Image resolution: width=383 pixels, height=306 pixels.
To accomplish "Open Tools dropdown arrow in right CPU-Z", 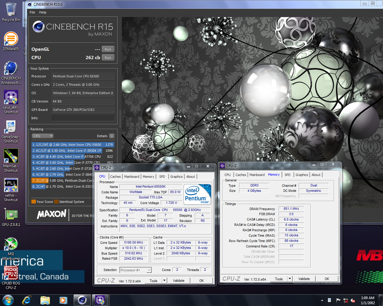I will 290,279.
